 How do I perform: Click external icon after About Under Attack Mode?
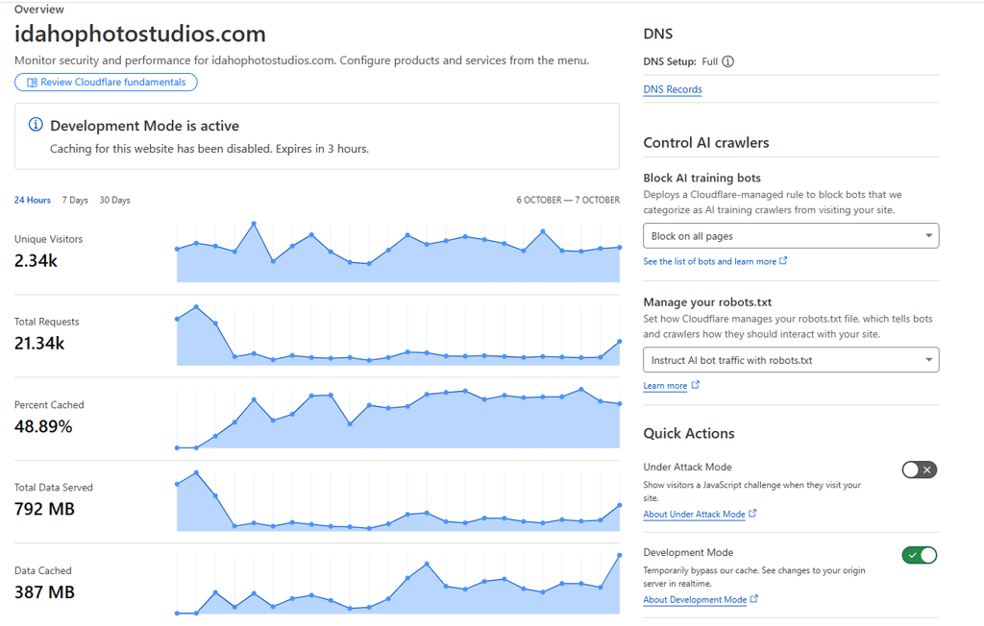752,513
